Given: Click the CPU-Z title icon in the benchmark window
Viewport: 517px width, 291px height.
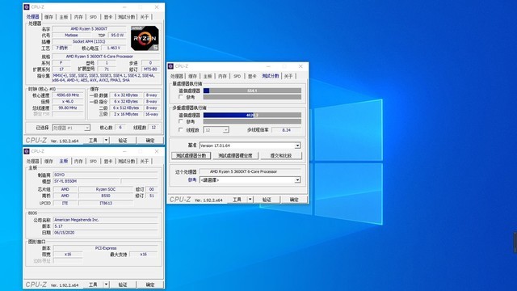Looking at the screenshot, I should 170,66.
